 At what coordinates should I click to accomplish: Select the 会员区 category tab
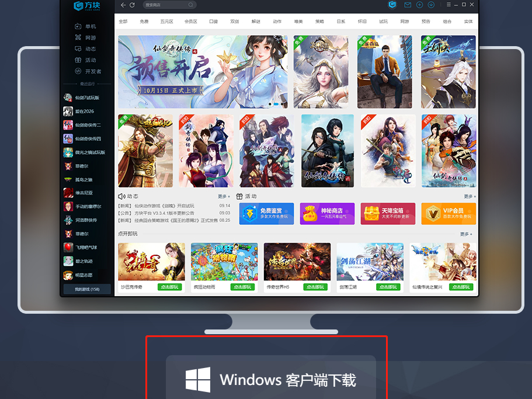[x=191, y=22]
